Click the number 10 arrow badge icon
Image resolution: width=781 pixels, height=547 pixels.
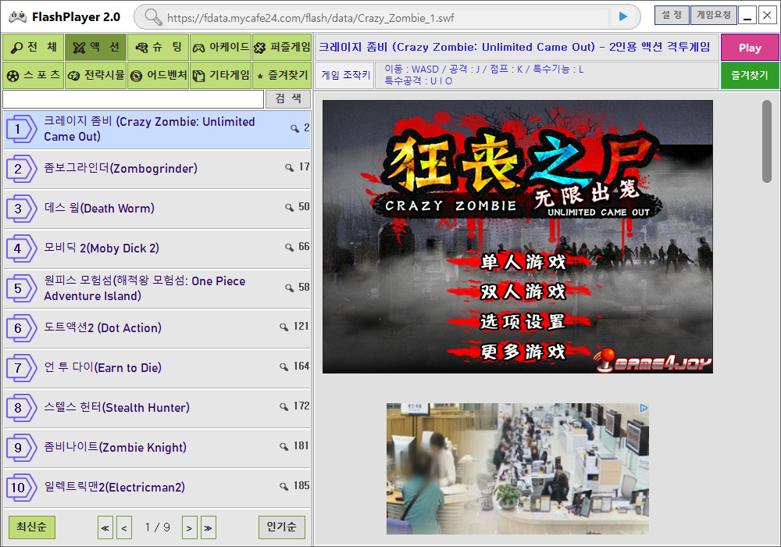[x=21, y=488]
